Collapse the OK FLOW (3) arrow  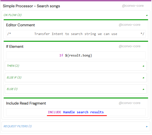147,15
